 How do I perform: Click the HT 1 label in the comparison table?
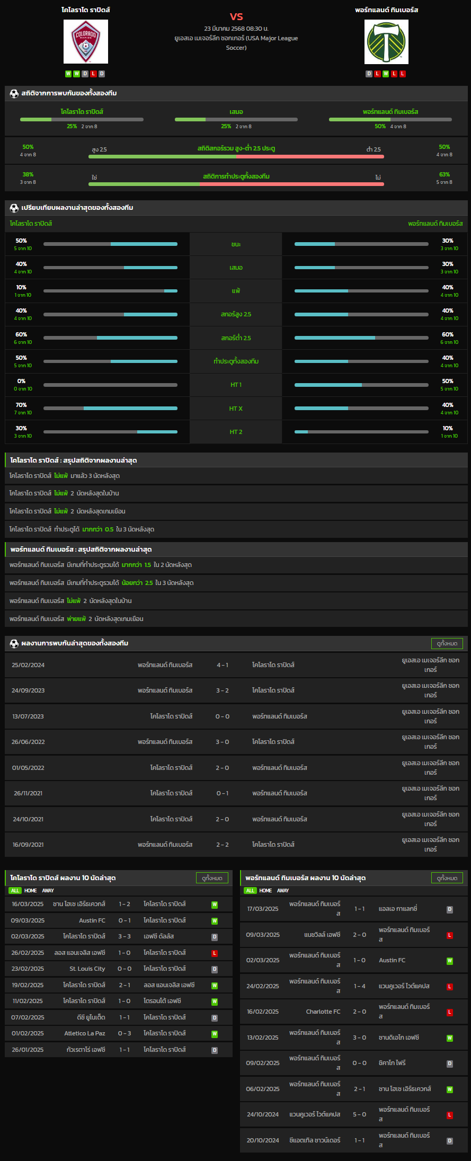pyautogui.click(x=236, y=385)
